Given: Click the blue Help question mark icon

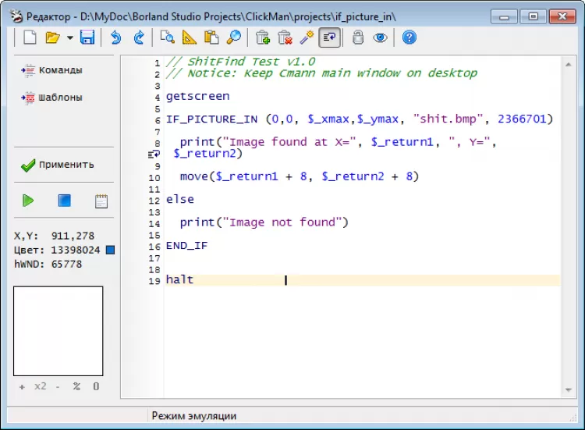Looking at the screenshot, I should [409, 37].
